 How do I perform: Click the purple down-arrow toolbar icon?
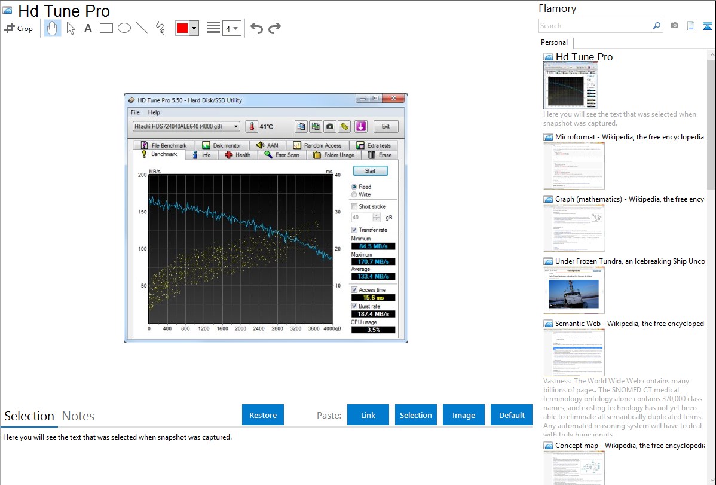point(361,127)
